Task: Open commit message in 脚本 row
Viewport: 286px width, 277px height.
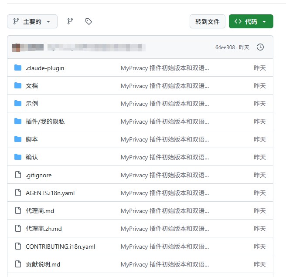Action: coord(165,139)
